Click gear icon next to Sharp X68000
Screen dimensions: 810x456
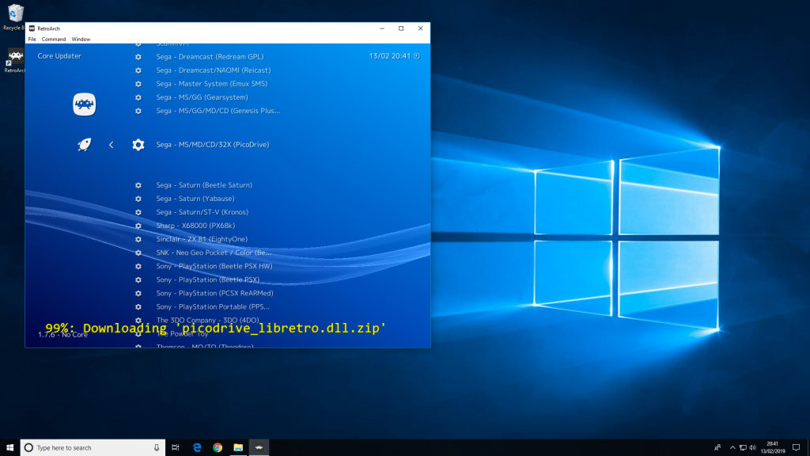click(138, 226)
